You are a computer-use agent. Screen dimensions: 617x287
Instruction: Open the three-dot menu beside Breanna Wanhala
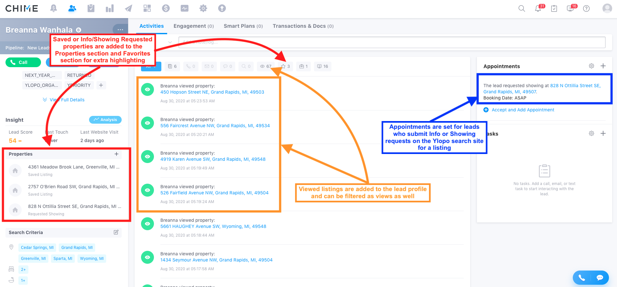click(120, 30)
